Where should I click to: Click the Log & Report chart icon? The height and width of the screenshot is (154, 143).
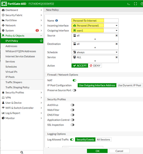(x=3, y=113)
